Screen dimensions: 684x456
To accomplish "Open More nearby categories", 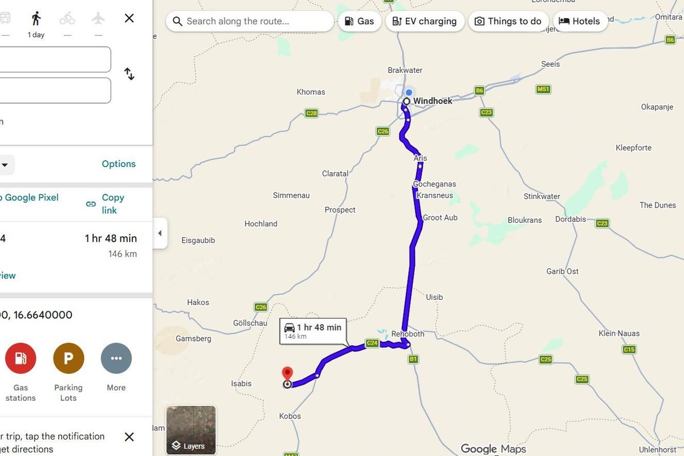I will pos(116,358).
